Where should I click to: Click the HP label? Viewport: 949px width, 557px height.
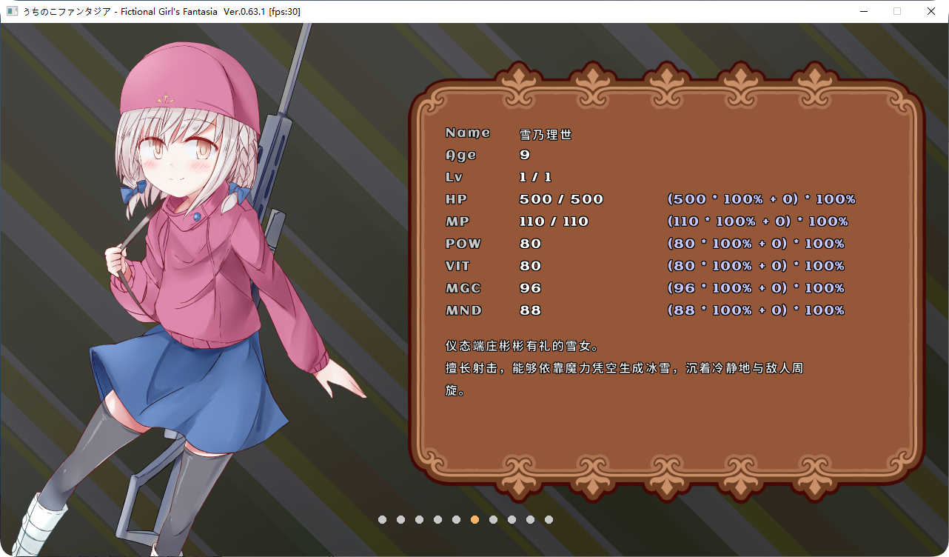pos(456,199)
